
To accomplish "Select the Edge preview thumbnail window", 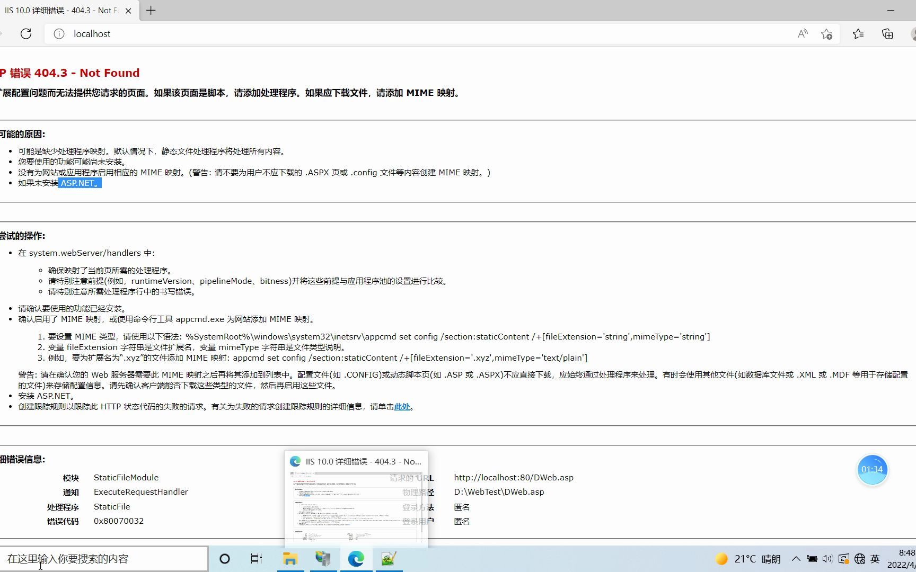I will click(x=356, y=498).
